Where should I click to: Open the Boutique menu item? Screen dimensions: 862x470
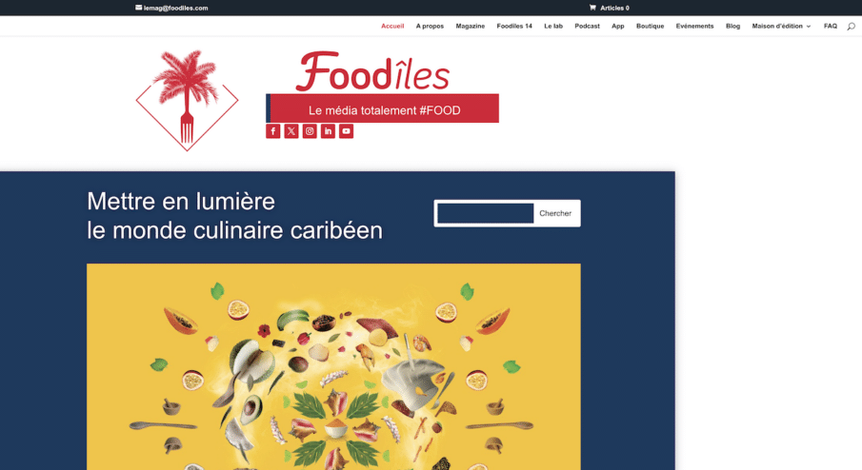coord(650,26)
